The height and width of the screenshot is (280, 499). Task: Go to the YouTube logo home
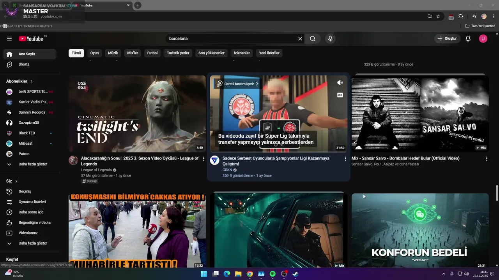coord(31,38)
